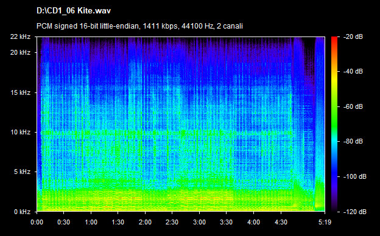Select the 15 kHz frequency axis label

point(20,92)
